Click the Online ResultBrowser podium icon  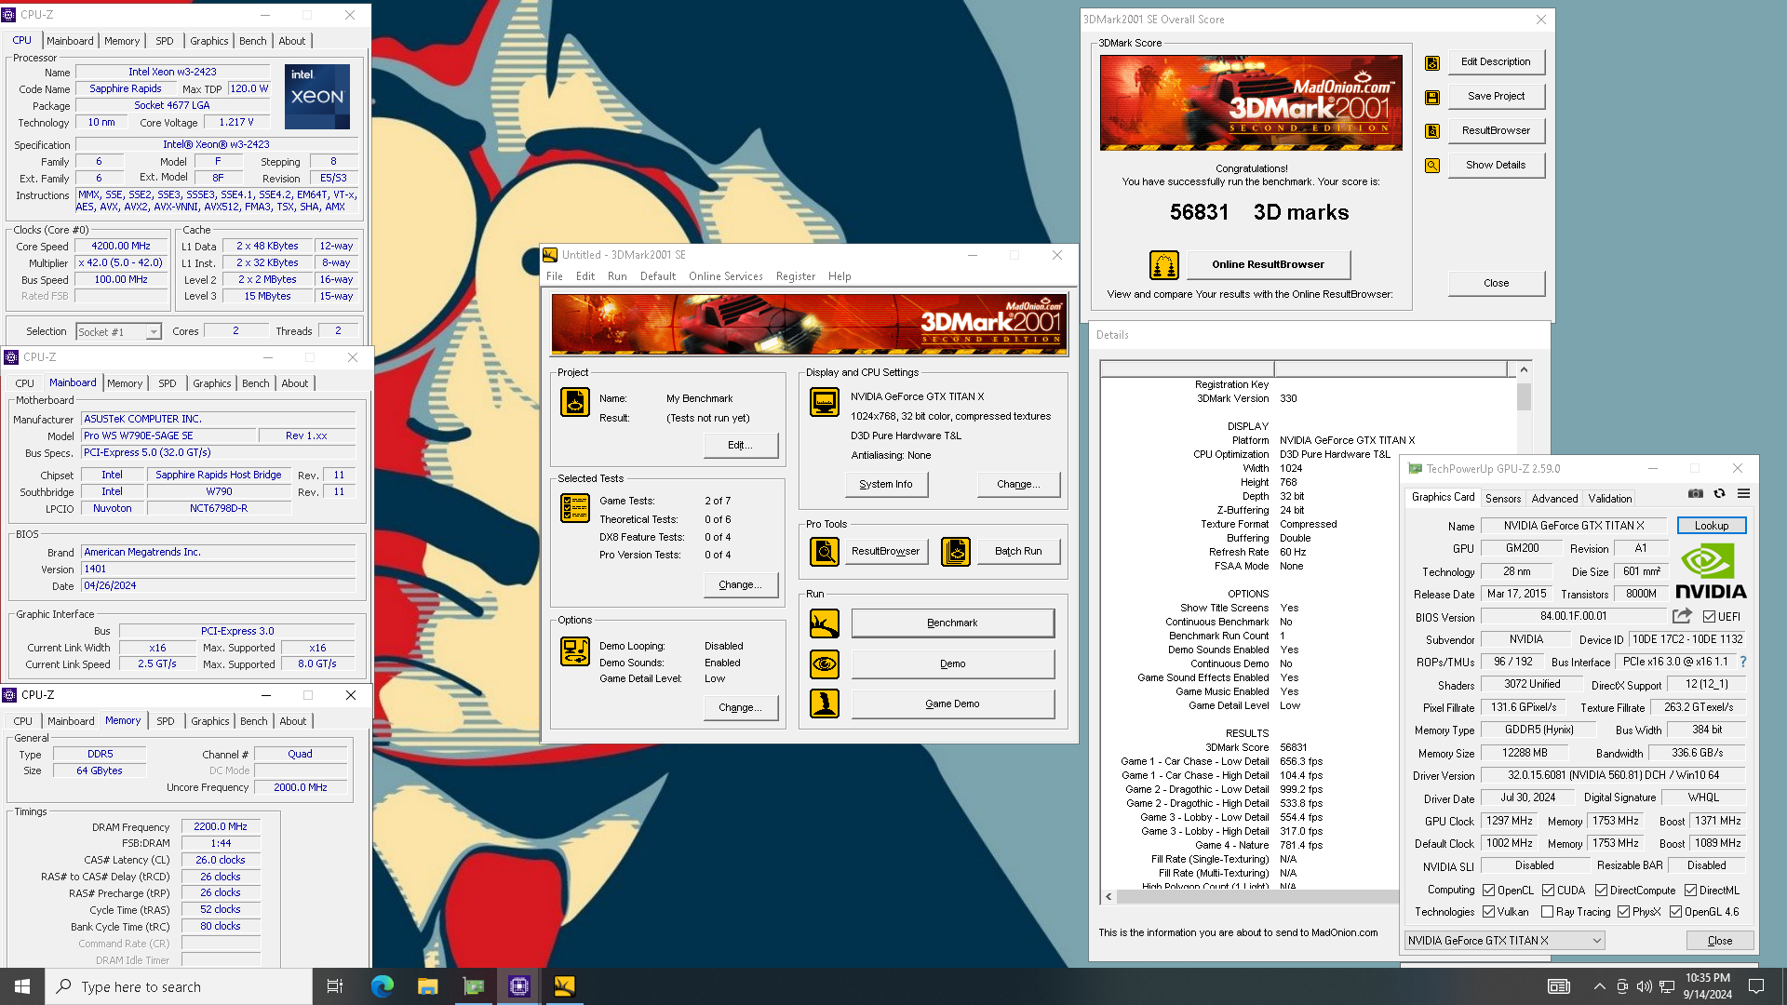[x=1164, y=265]
